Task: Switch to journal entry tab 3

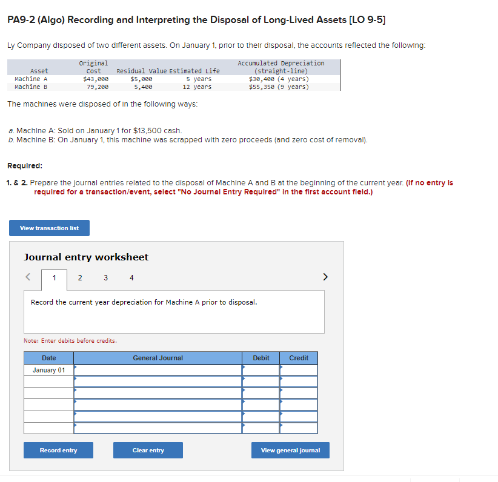Action: coord(105,278)
